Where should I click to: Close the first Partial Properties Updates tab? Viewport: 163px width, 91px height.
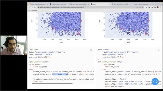[x=47, y=4]
